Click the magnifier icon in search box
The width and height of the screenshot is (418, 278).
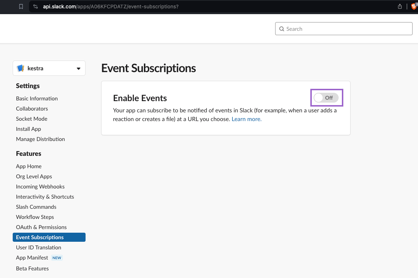[x=282, y=29]
